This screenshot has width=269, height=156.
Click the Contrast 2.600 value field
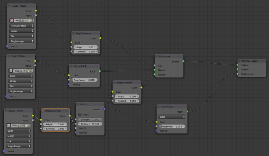pos(127,101)
